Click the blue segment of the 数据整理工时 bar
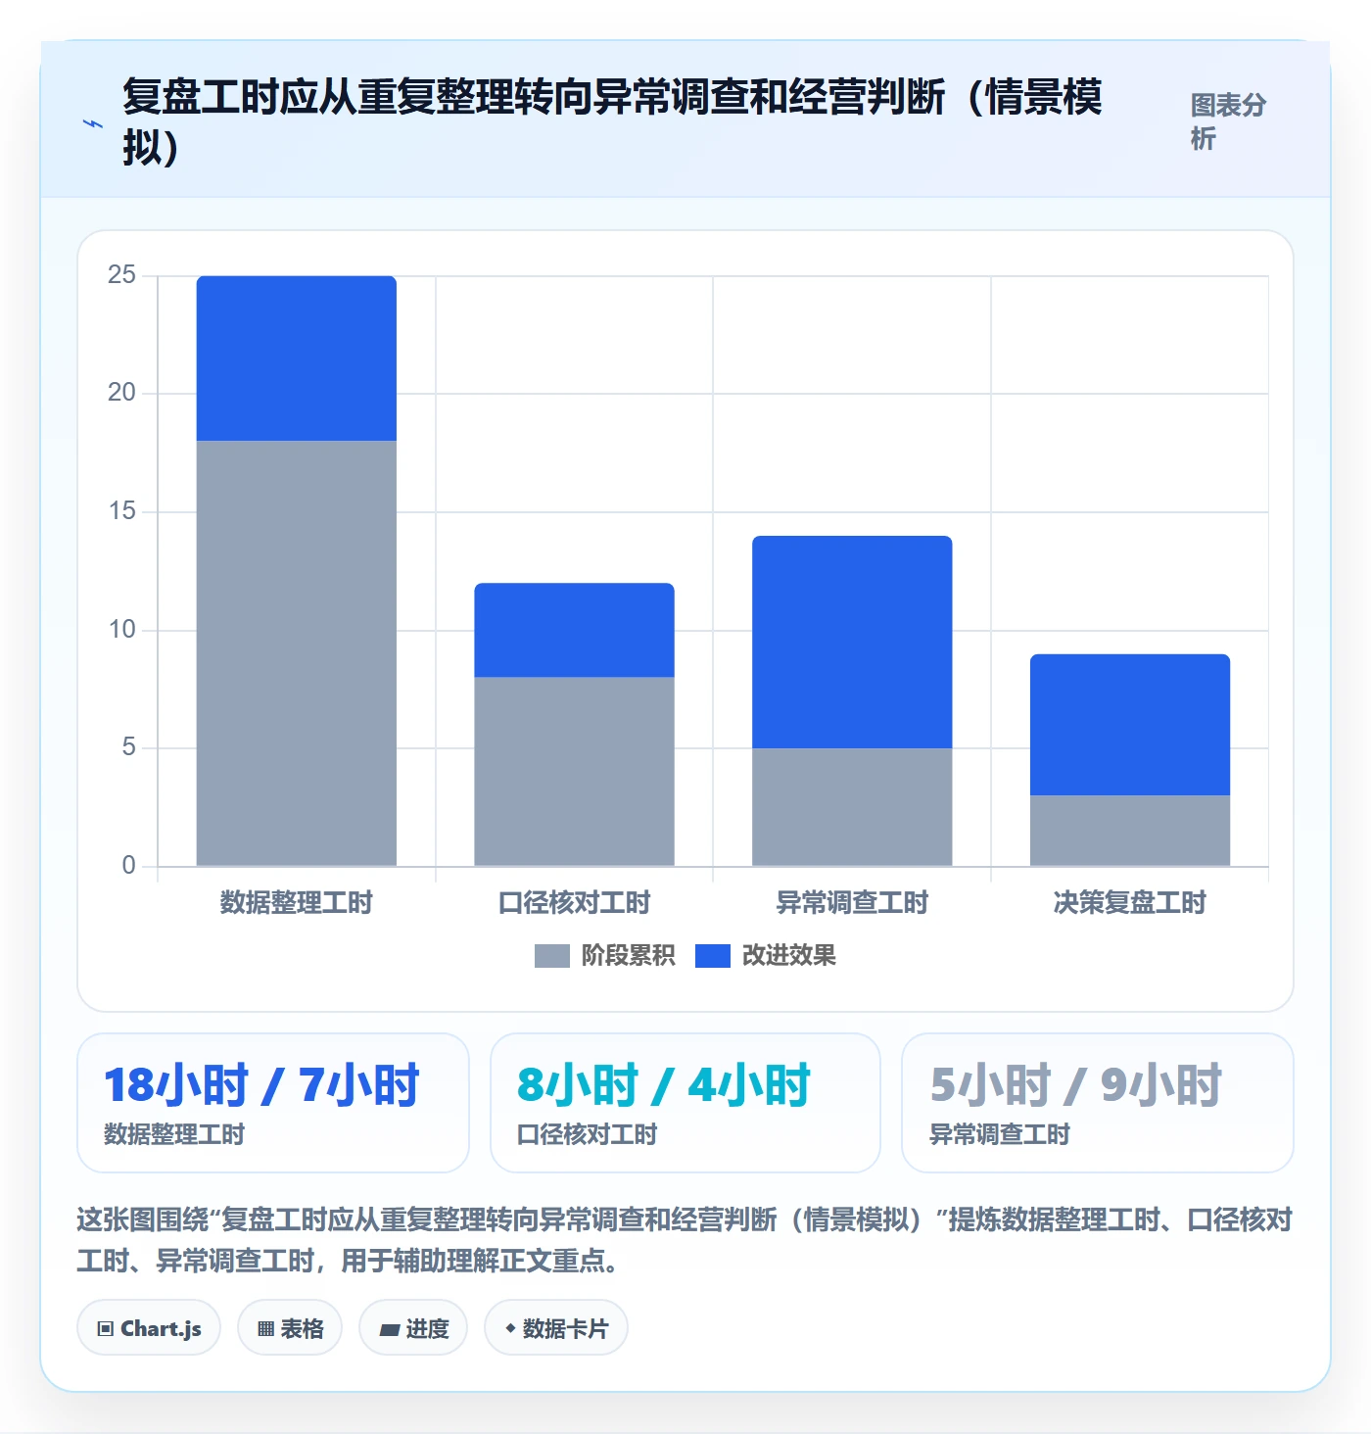 tap(297, 358)
